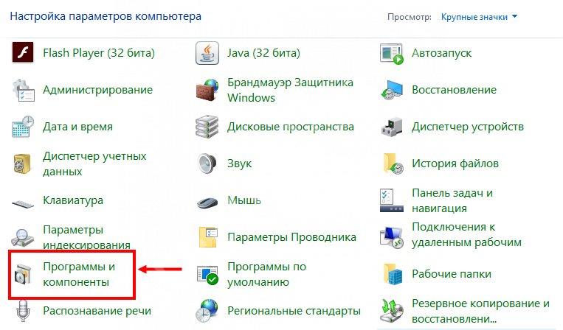Viewport: 563px width, 330px height.
Task: Click the Дисковые пространства drives icon
Action: point(207,127)
